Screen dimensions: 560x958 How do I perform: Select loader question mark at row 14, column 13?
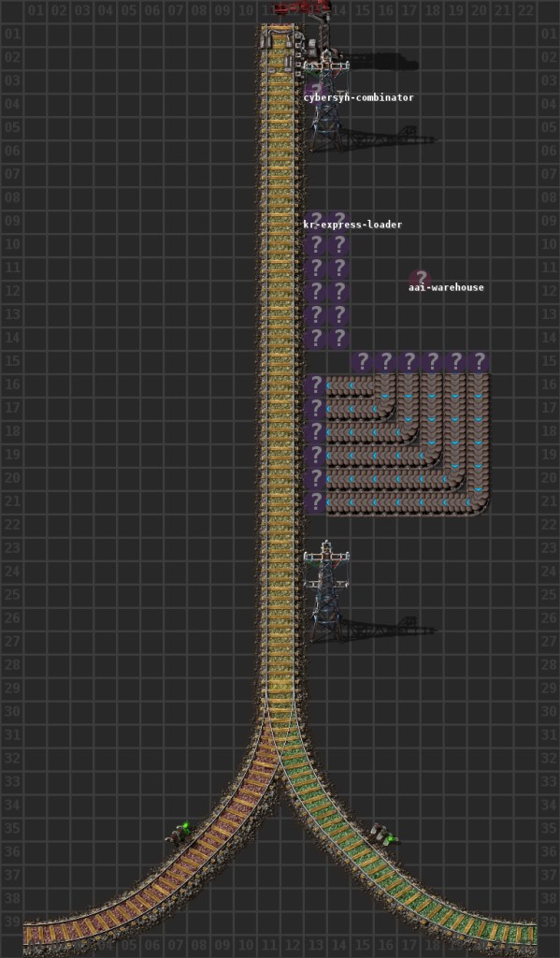click(x=315, y=338)
